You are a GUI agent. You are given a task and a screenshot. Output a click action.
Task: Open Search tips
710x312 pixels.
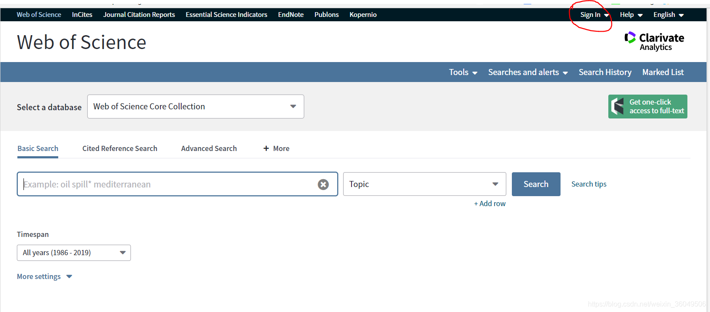(x=589, y=184)
